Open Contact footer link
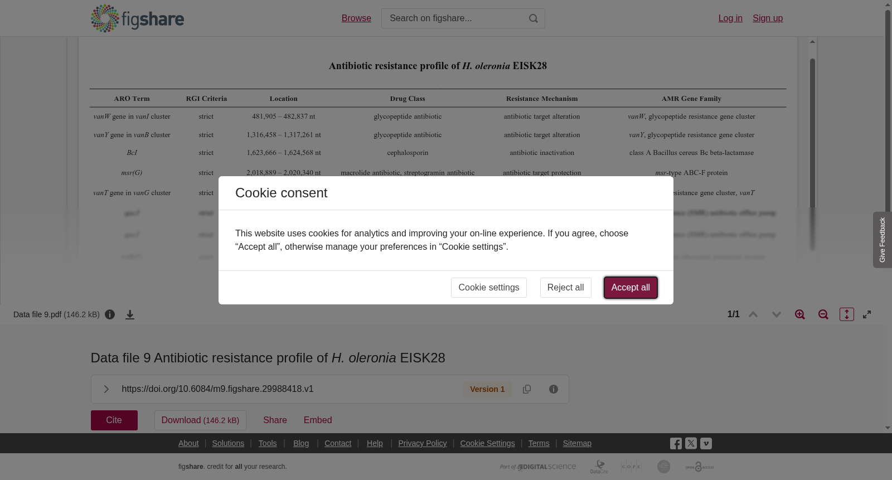The height and width of the screenshot is (480, 892). pyautogui.click(x=338, y=443)
